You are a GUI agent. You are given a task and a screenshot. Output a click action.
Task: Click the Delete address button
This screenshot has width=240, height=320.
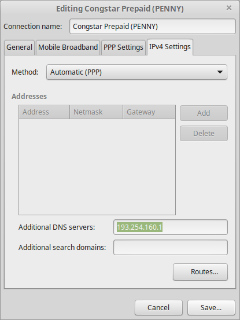(x=204, y=134)
